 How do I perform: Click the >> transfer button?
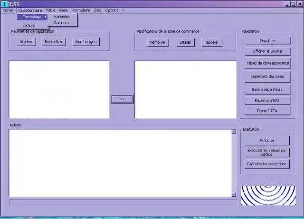(x=122, y=99)
